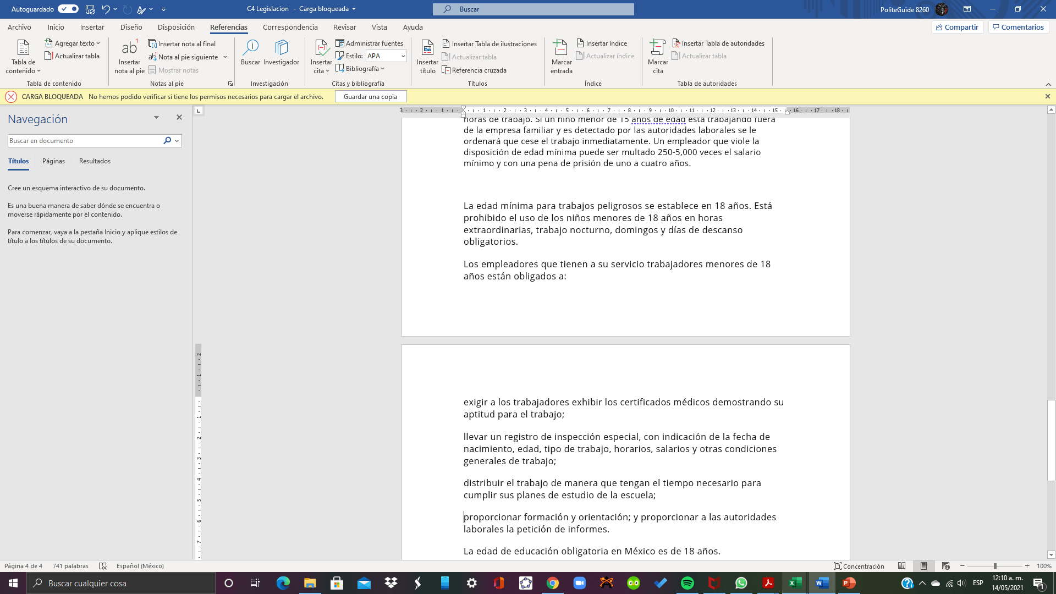Click zoom slider handle
The width and height of the screenshot is (1056, 594).
tap(994, 566)
